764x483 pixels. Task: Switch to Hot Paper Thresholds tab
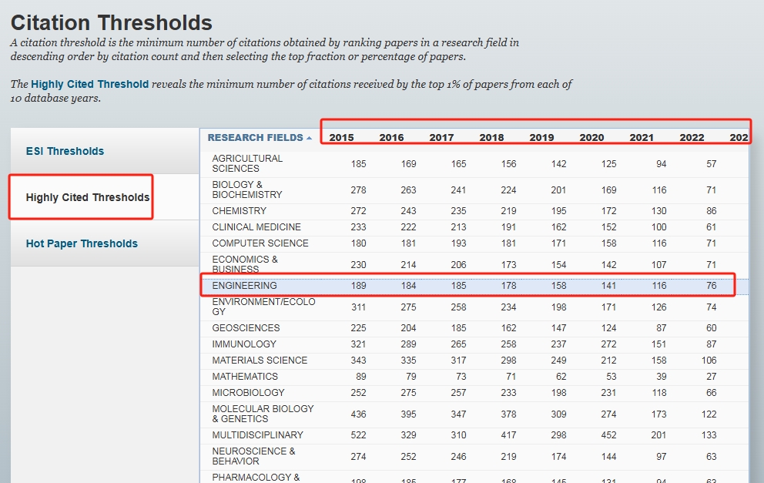[x=82, y=243]
